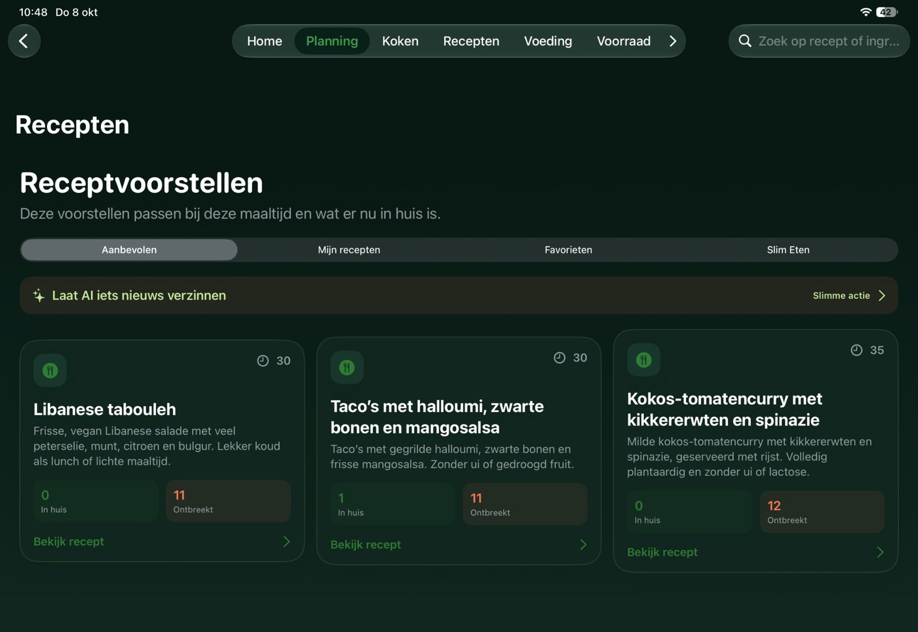
Task: Tap the sparkle icon beside AI suggestion
Action: point(38,295)
